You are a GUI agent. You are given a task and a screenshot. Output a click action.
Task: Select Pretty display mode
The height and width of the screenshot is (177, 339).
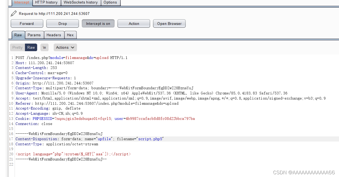point(17,47)
